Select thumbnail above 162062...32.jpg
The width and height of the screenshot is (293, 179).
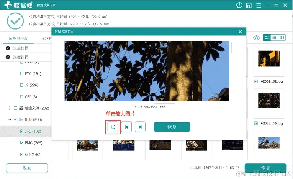[269, 59]
